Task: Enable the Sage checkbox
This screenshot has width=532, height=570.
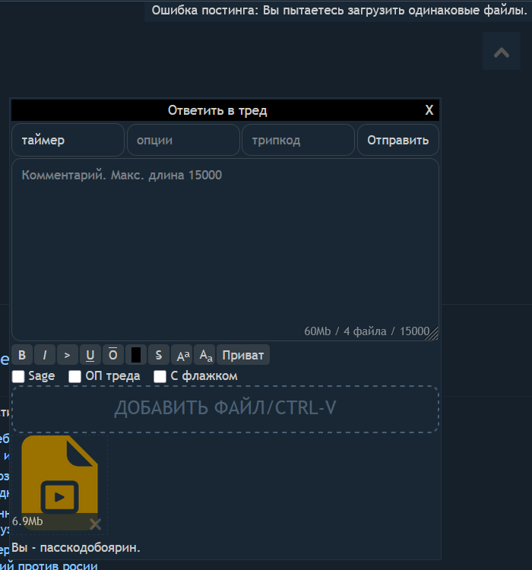Action: (x=18, y=376)
